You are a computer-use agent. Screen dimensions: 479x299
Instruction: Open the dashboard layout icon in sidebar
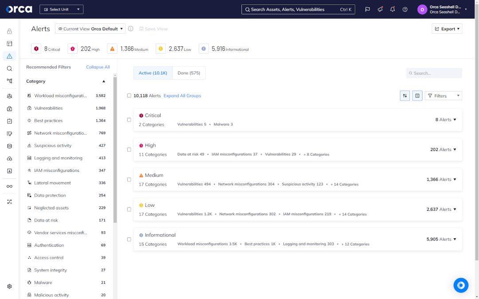click(9, 43)
